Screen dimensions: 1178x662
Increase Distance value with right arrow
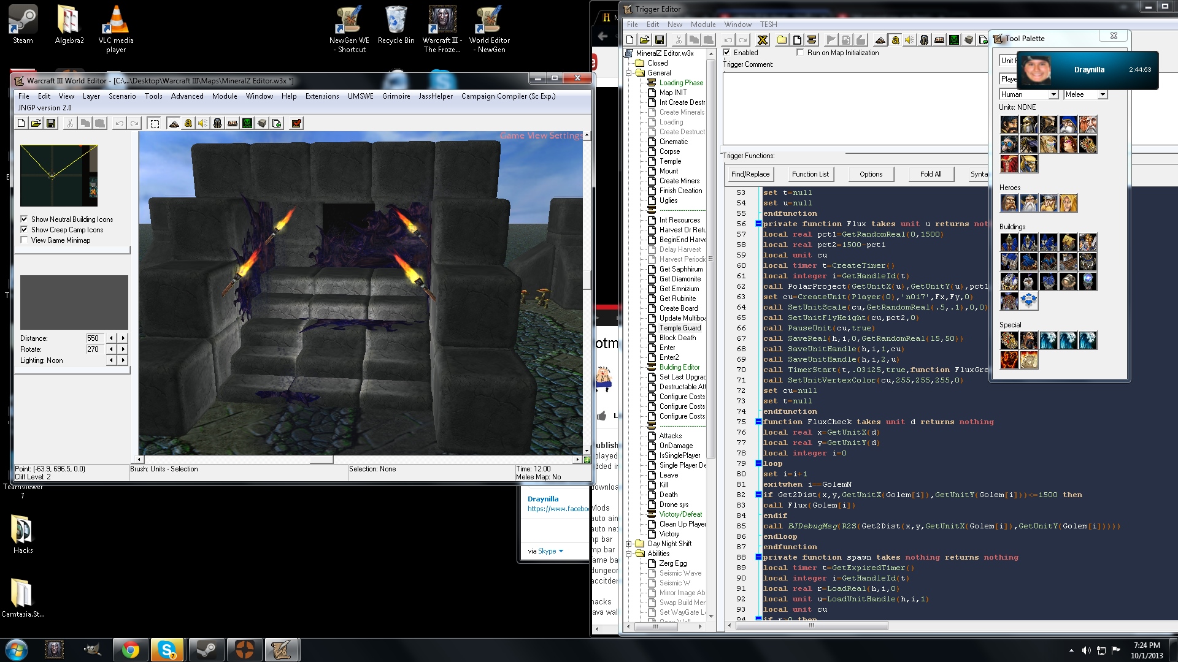point(123,338)
